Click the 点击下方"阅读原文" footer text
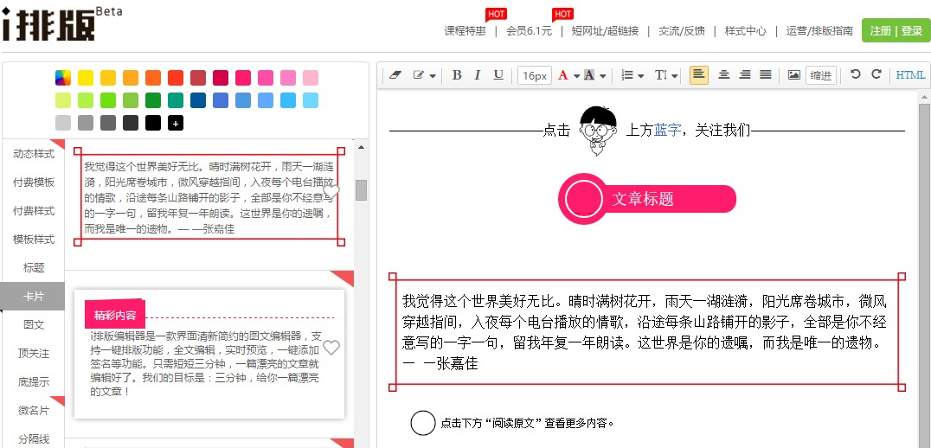The height and width of the screenshot is (448, 931). [x=527, y=423]
